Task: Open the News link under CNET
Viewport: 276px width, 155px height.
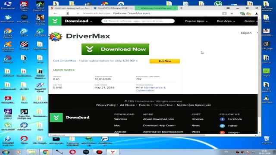Action: click(195, 125)
